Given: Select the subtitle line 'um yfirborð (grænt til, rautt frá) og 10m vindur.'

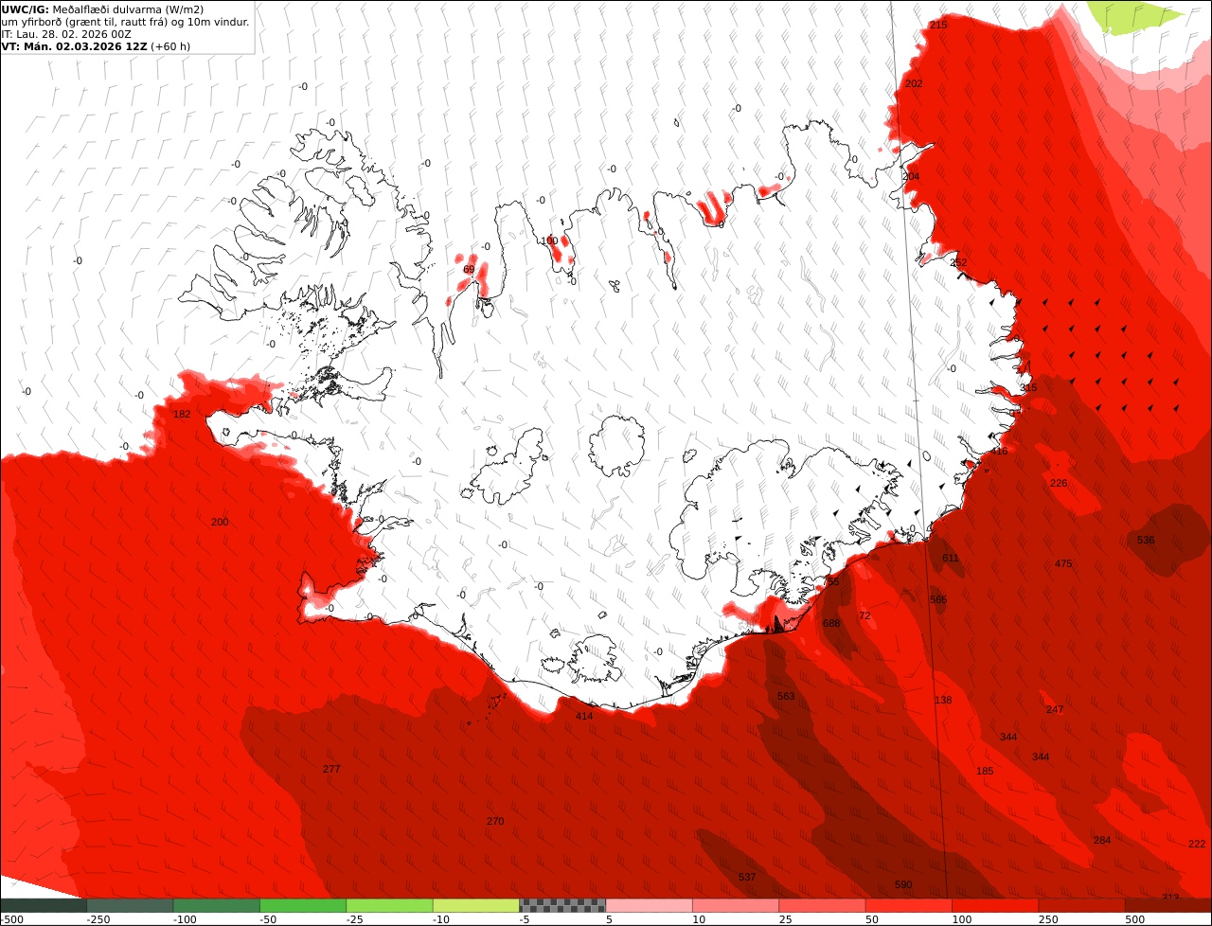Looking at the screenshot, I should 126,22.
